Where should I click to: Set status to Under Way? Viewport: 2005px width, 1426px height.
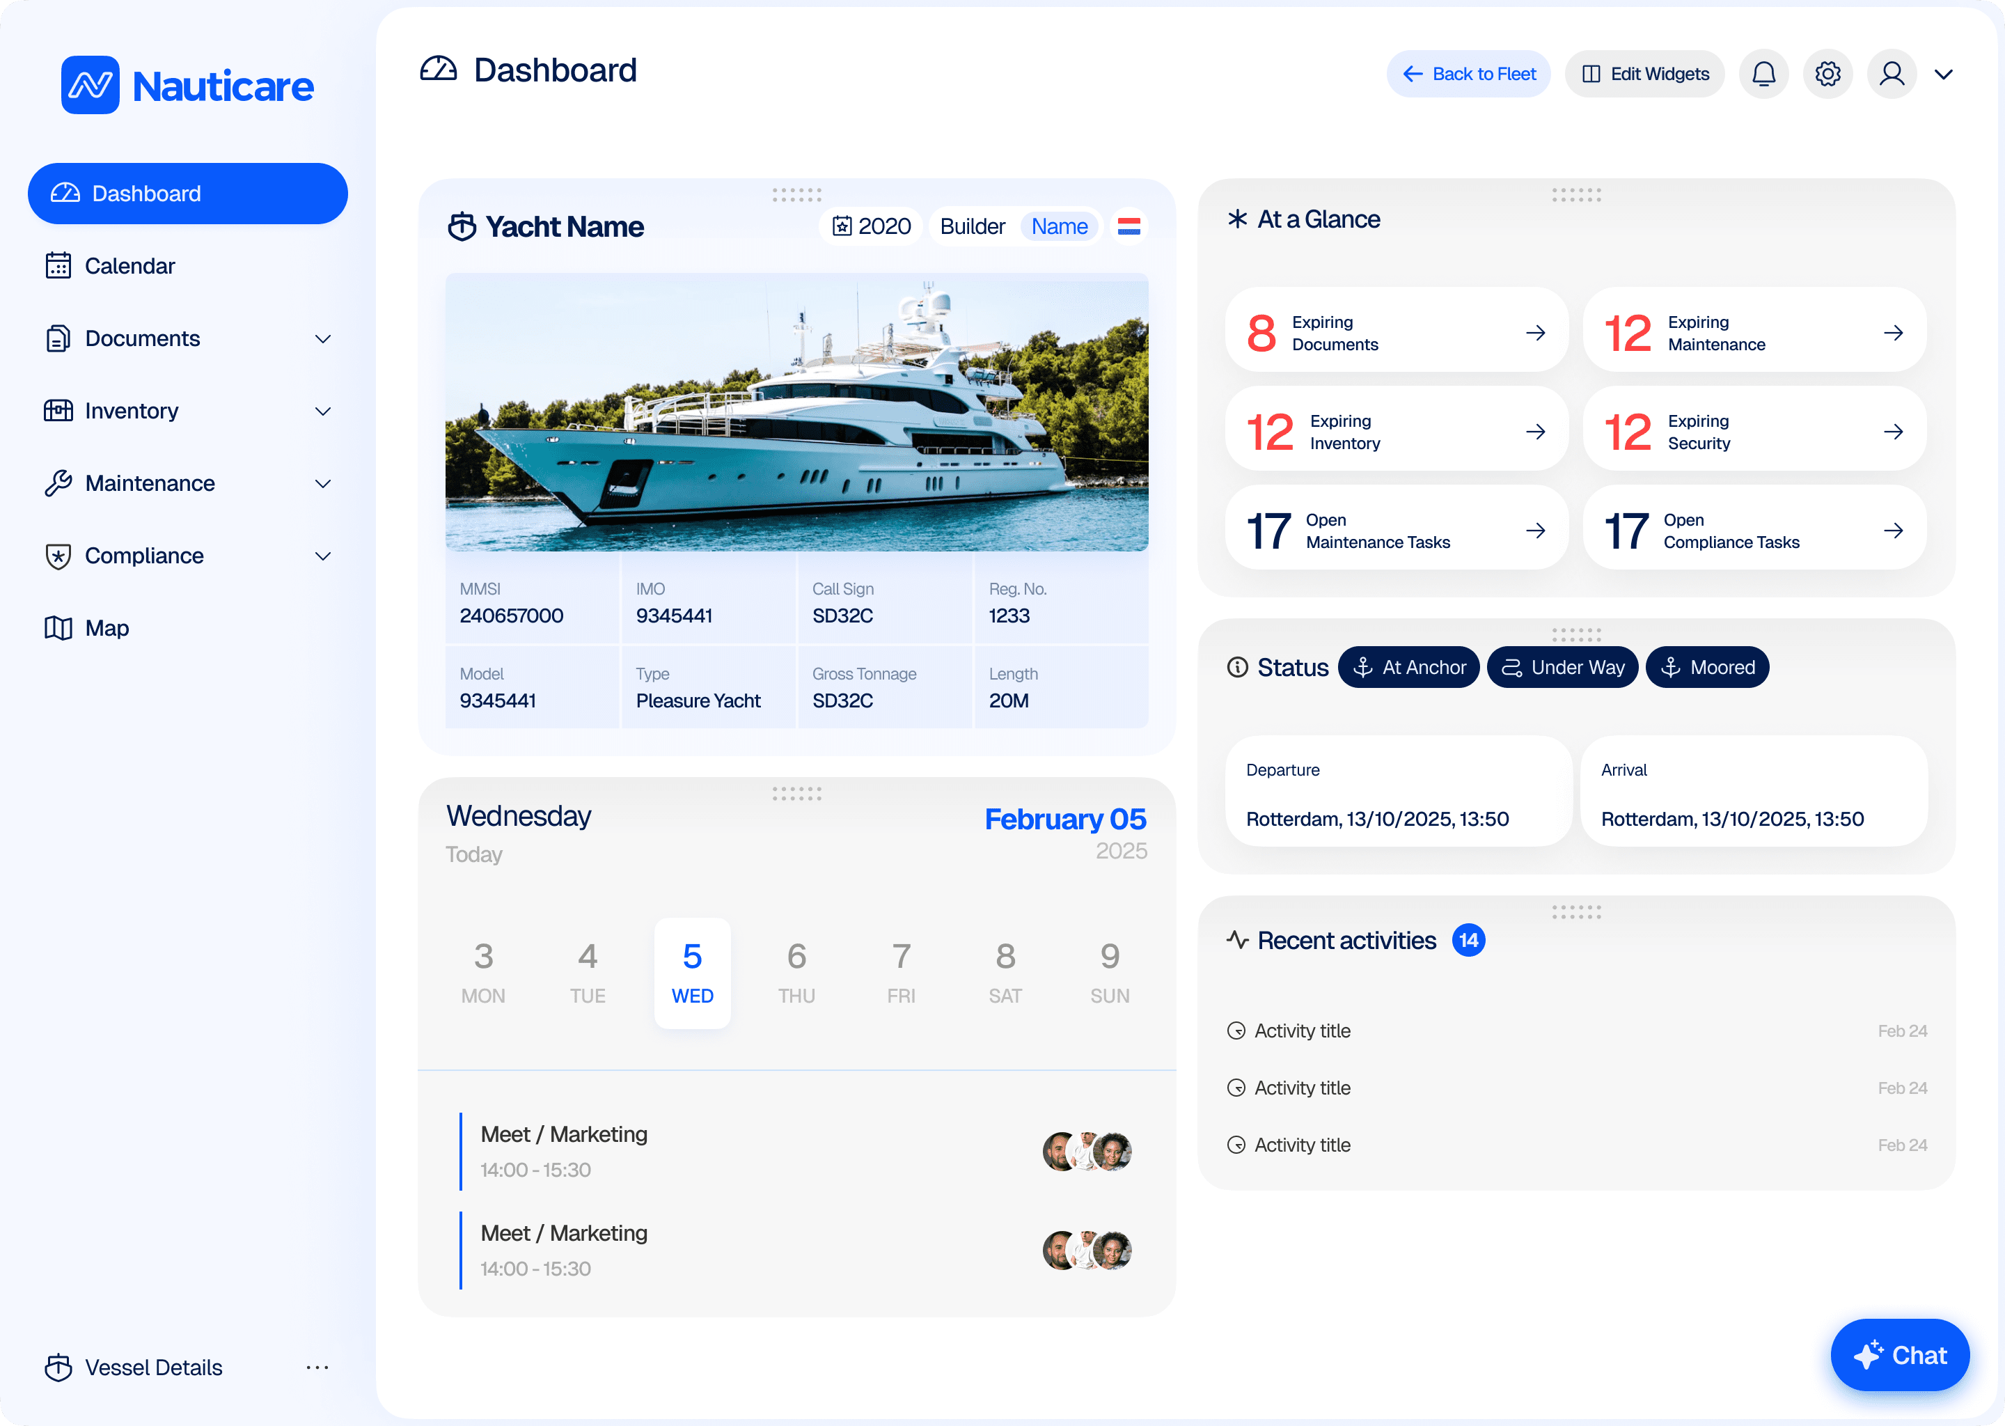pyautogui.click(x=1562, y=667)
